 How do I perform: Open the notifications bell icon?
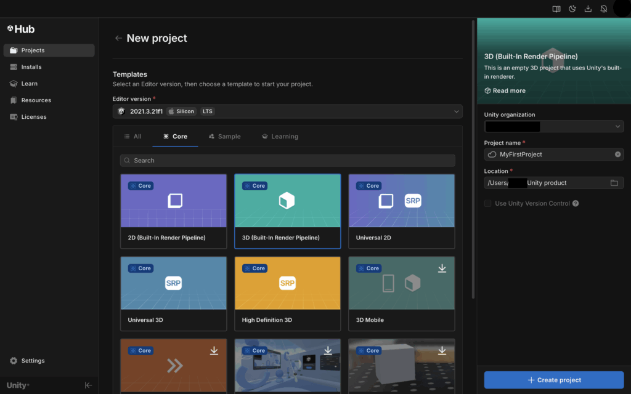tap(603, 9)
